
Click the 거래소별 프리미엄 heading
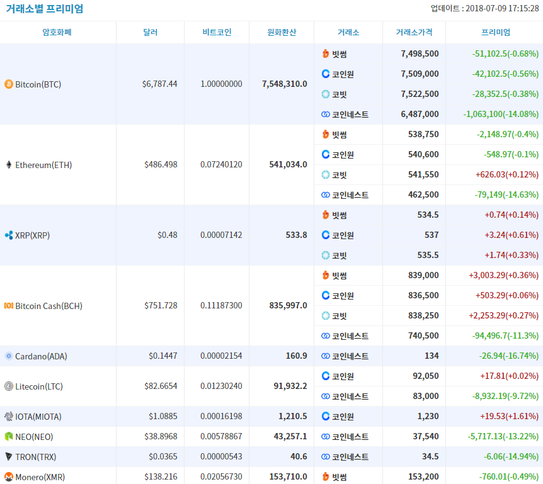(45, 9)
